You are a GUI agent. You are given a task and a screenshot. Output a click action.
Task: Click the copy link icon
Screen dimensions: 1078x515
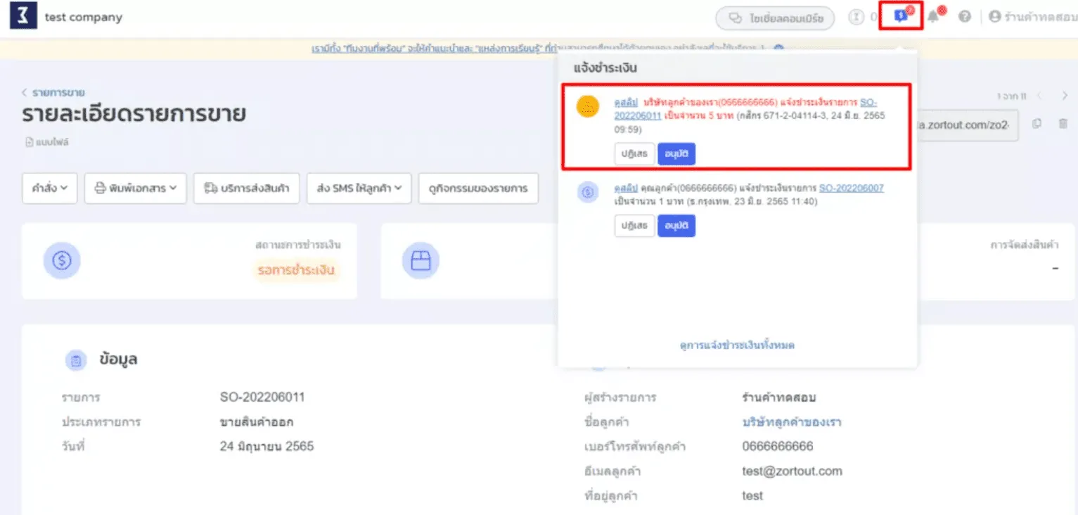pyautogui.click(x=1037, y=124)
